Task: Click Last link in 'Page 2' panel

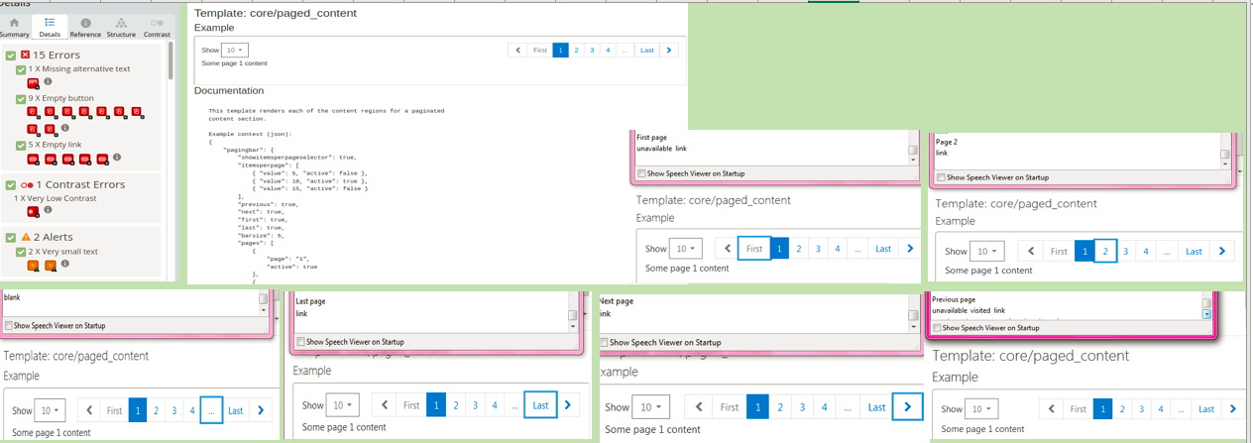Action: pos(1195,252)
